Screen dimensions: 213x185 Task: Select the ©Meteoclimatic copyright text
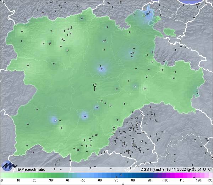click(x=31, y=169)
